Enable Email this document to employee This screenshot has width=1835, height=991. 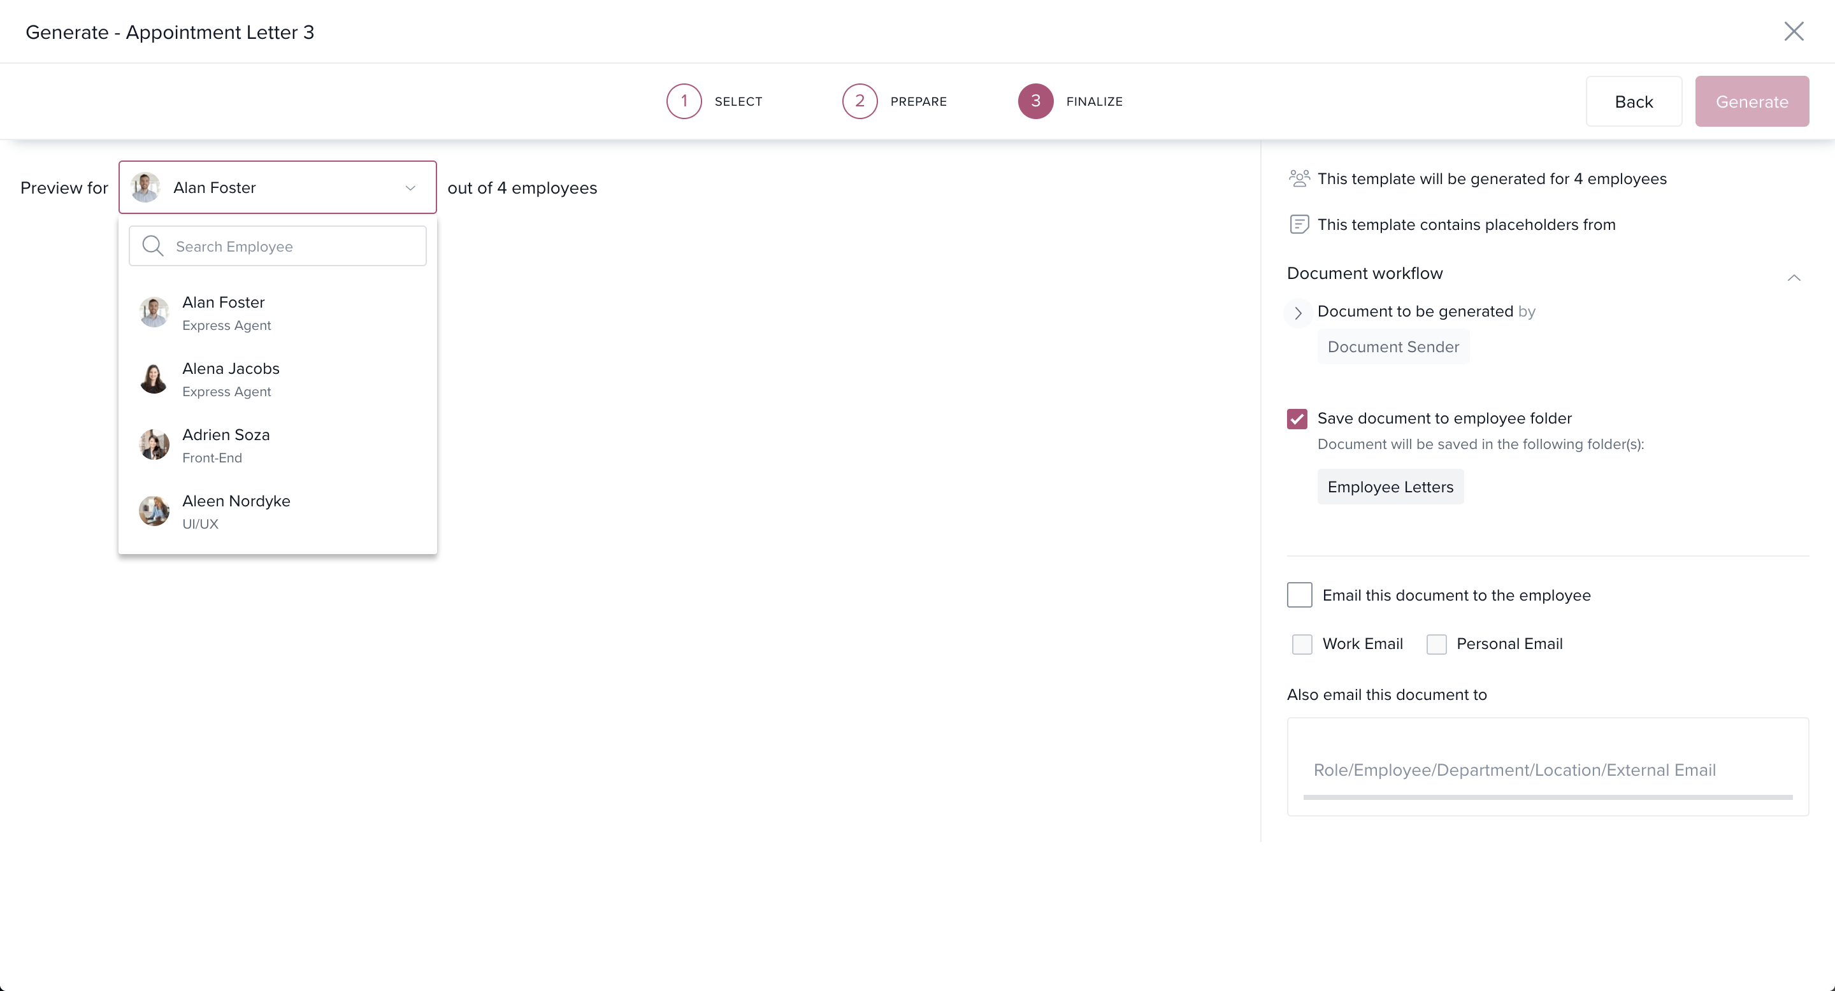tap(1299, 595)
